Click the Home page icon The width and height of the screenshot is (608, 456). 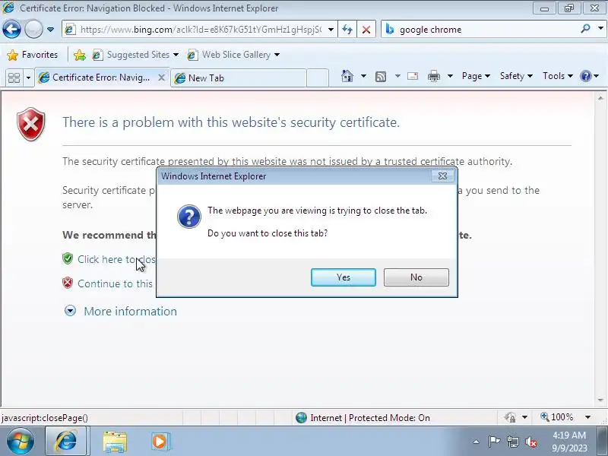point(347,76)
